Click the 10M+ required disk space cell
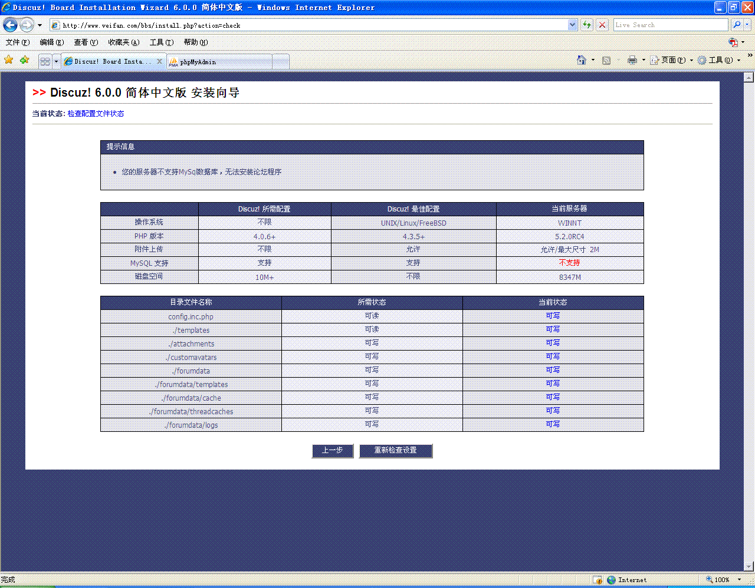 265,278
